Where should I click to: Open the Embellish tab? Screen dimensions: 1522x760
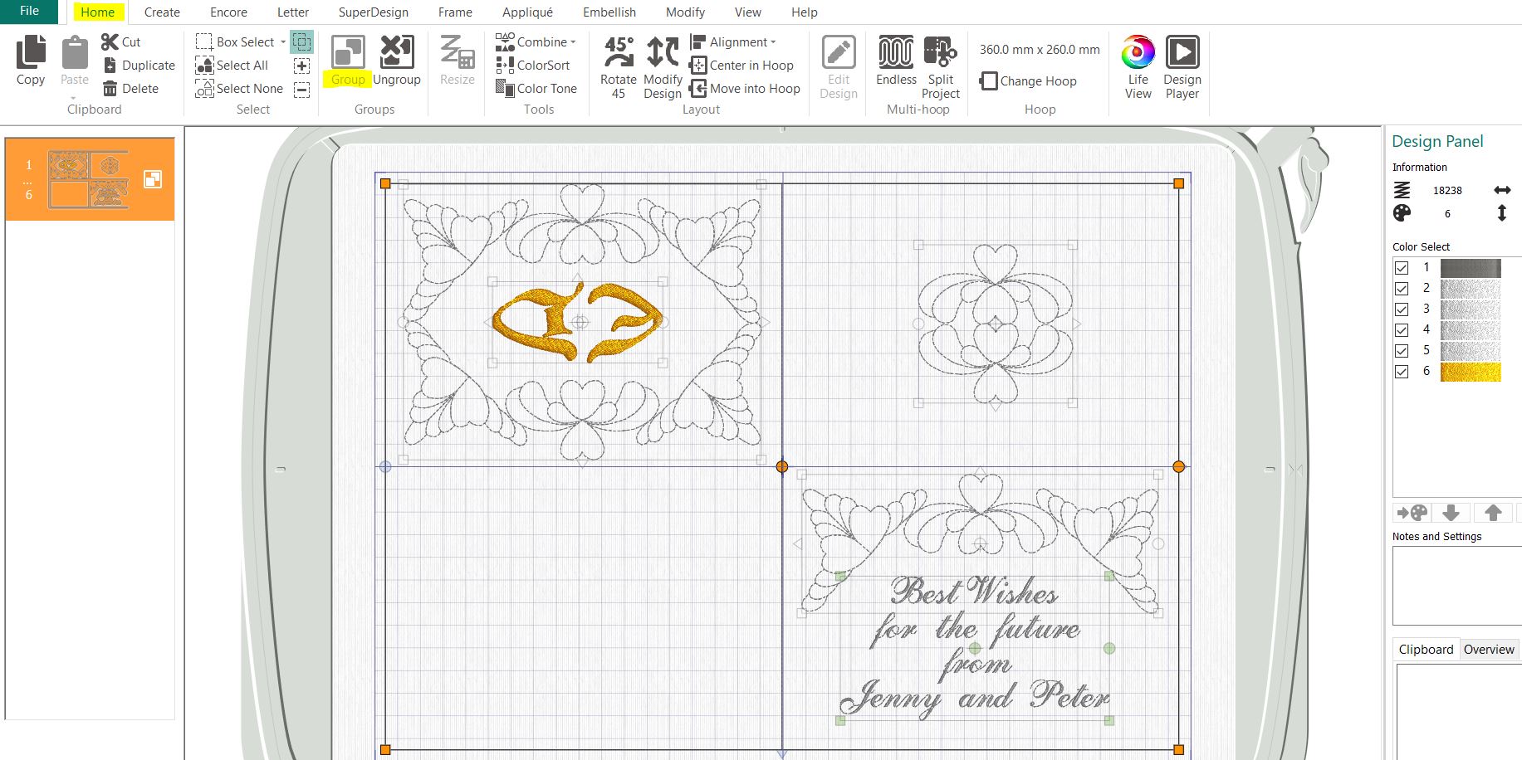coord(609,12)
